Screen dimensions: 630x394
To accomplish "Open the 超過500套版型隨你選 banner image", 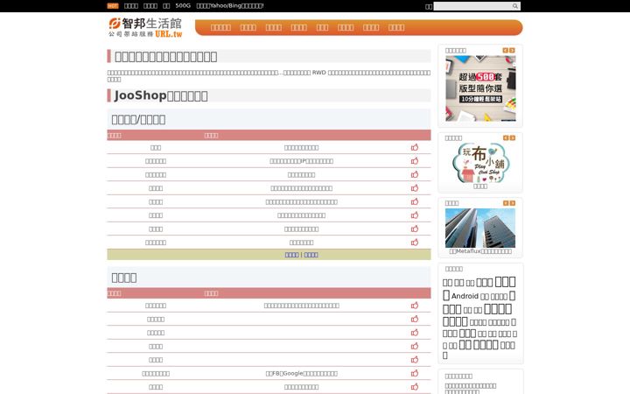I will click(x=480, y=88).
